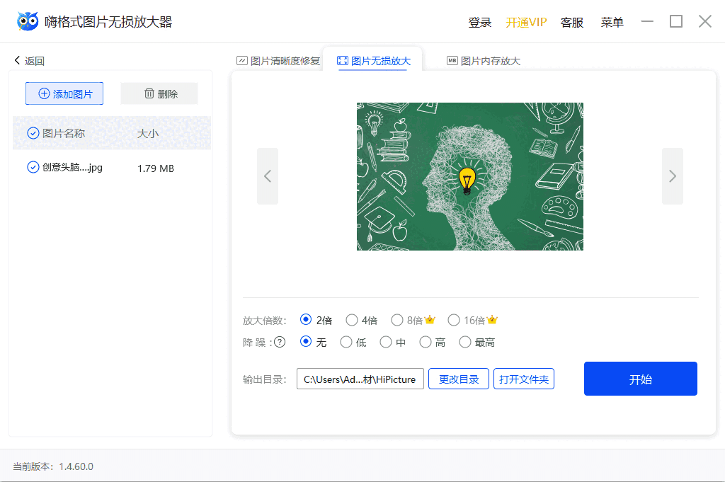The image size is (725, 482).
Task: Click 更改目录 to change output directory
Action: 458,379
